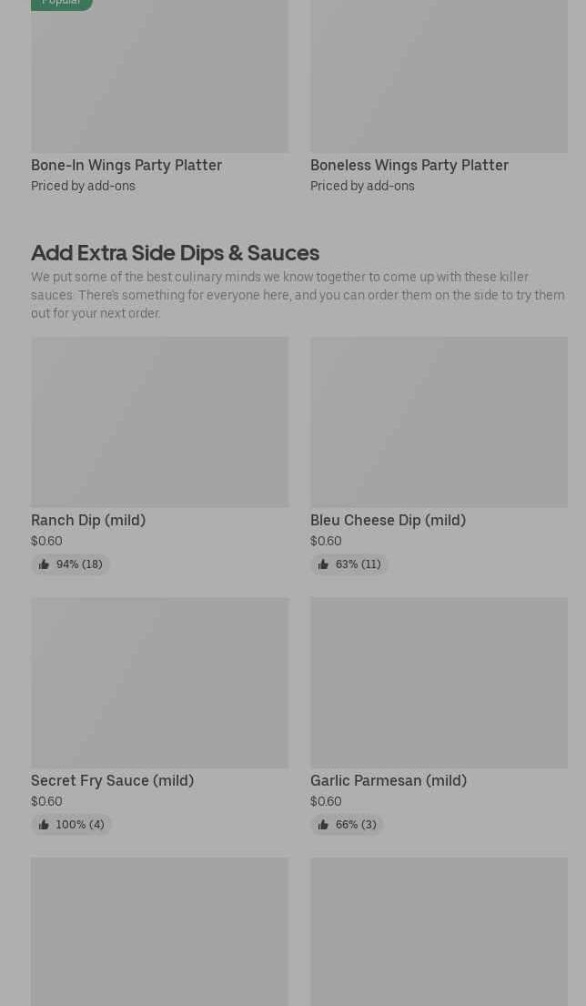Click thumbs-up icon beside Bleu Cheese 63% rating

323,564
